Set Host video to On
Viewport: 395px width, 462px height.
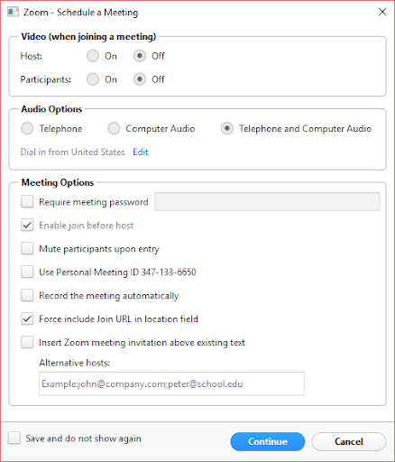coord(93,56)
